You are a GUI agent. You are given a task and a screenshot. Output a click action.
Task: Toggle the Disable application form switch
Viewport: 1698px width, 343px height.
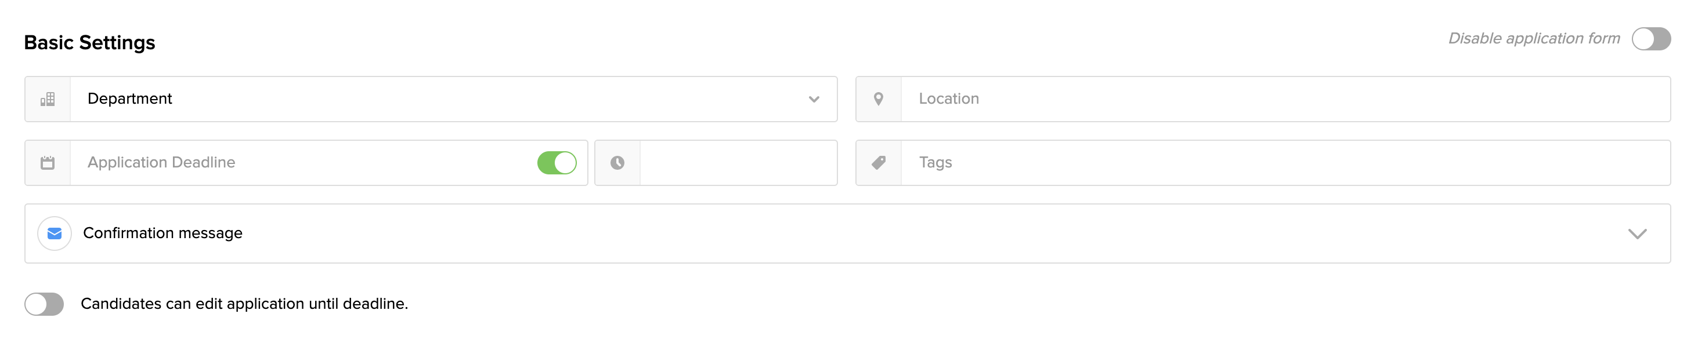tap(1650, 39)
